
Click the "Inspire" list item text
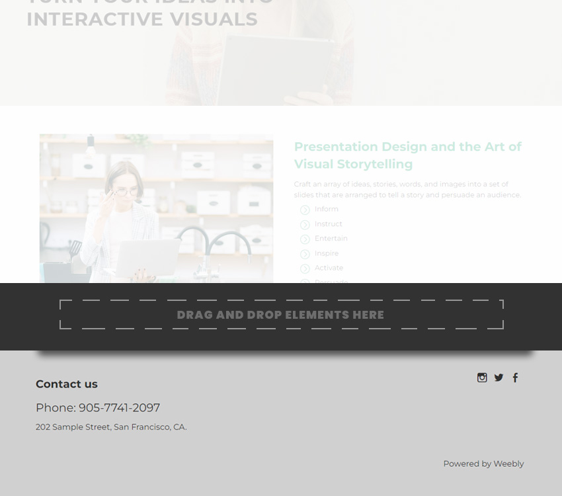[327, 253]
